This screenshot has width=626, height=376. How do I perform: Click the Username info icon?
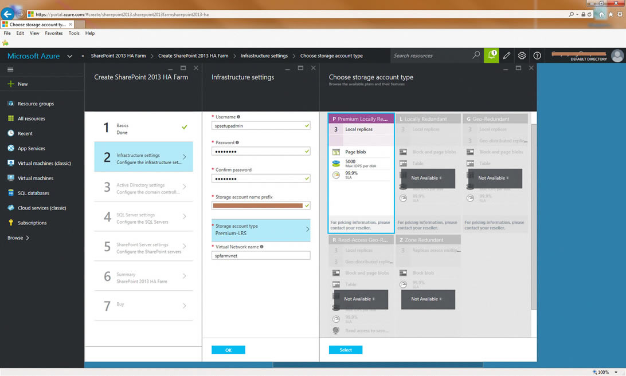[238, 117]
